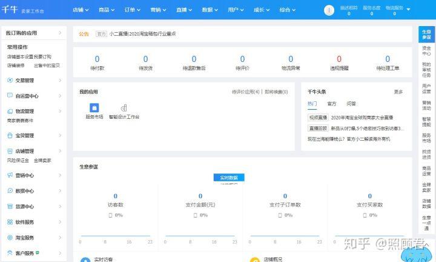Click the user avatar in the top bar
Screen dimensions: 436x262
(x=329, y=10)
